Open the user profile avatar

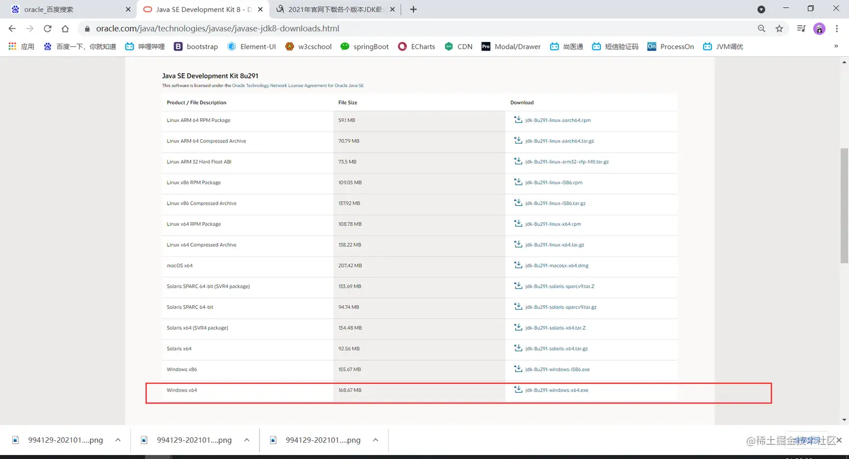pos(819,29)
